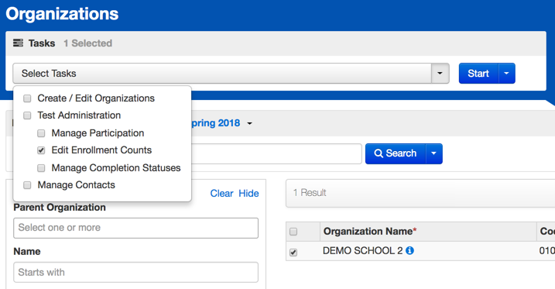Click the Search button
The height and width of the screenshot is (289, 555).
click(396, 153)
